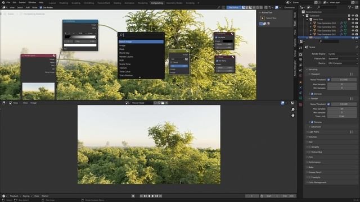The height and width of the screenshot is (202, 360).
Task: Toggle render camera icon for Tree Generator 006
Action: (x=357, y=30)
